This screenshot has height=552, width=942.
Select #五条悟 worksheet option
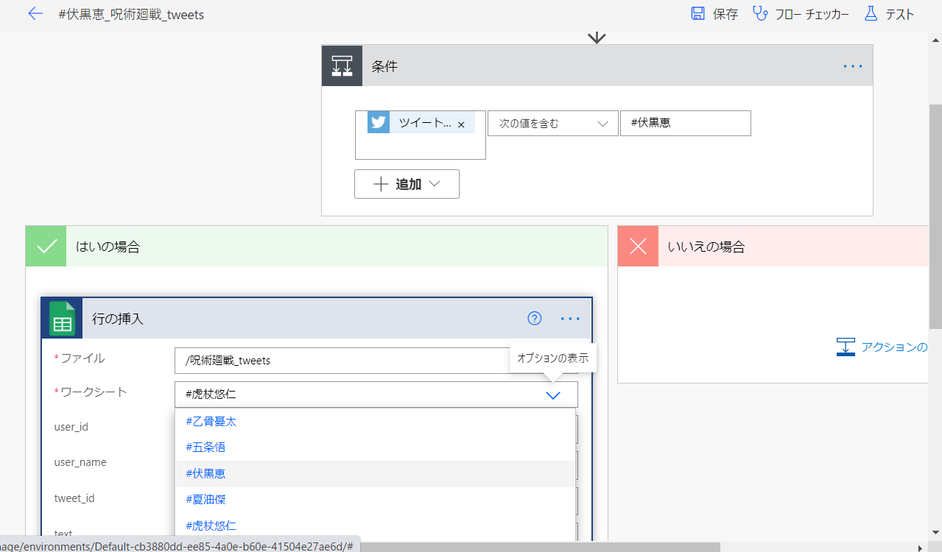pyautogui.click(x=375, y=447)
